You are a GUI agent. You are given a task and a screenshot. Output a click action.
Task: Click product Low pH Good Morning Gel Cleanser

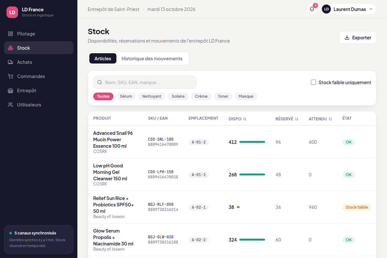[x=110, y=172]
